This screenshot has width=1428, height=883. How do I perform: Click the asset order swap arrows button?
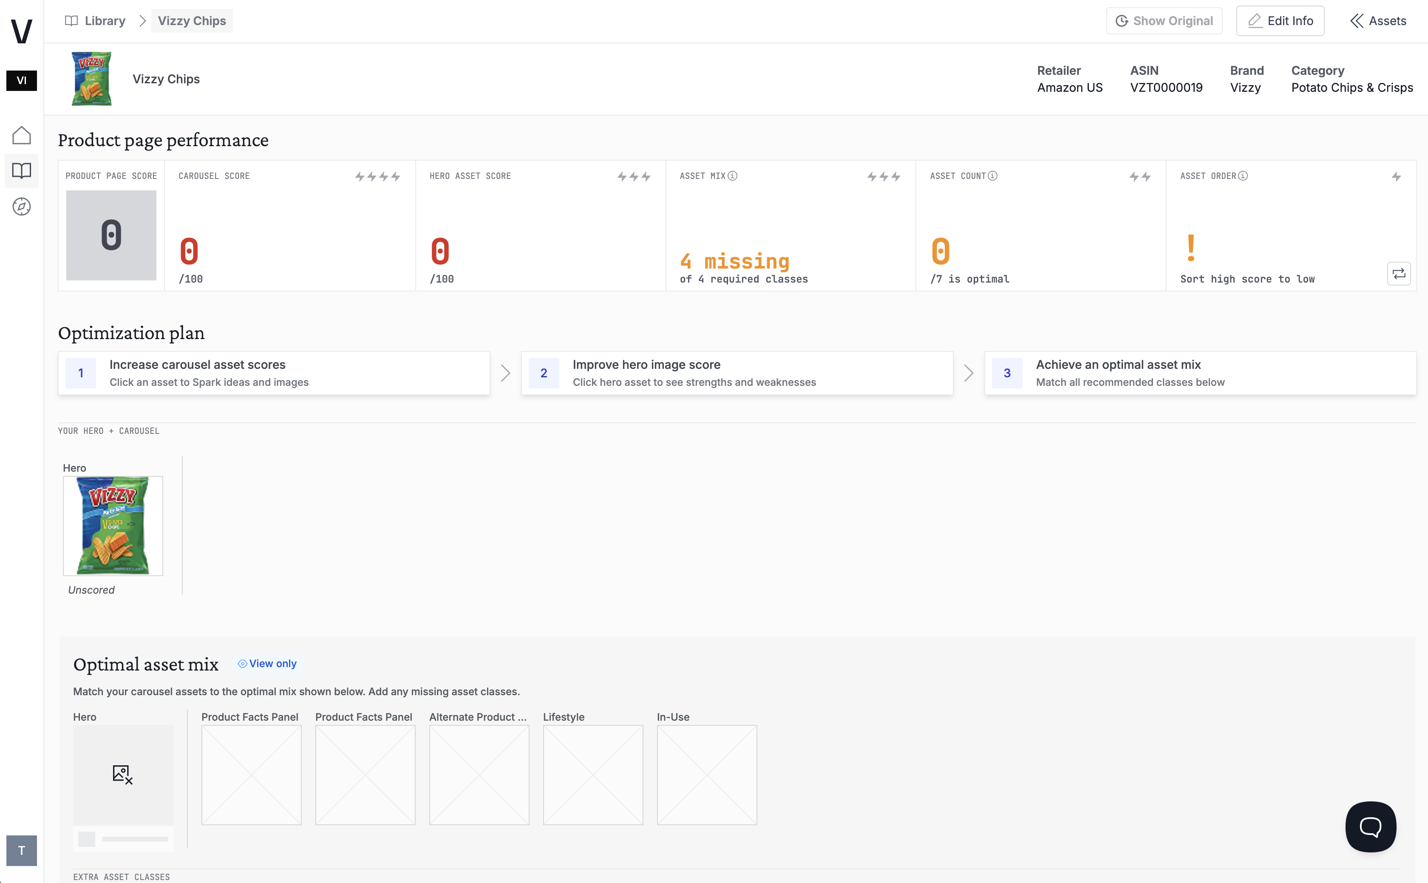pos(1399,273)
